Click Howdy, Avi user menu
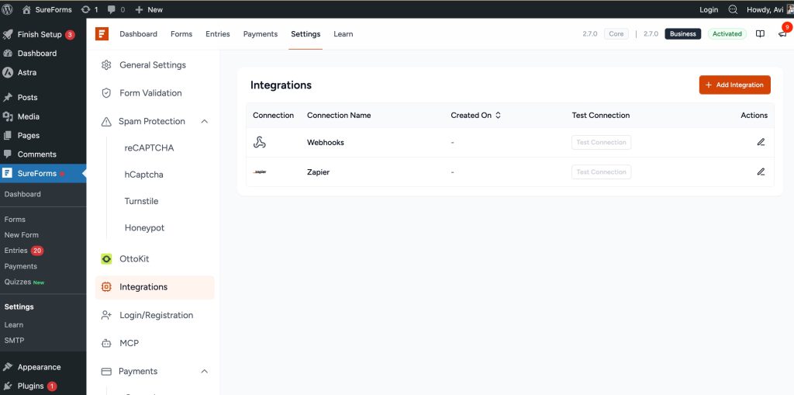 coord(769,9)
